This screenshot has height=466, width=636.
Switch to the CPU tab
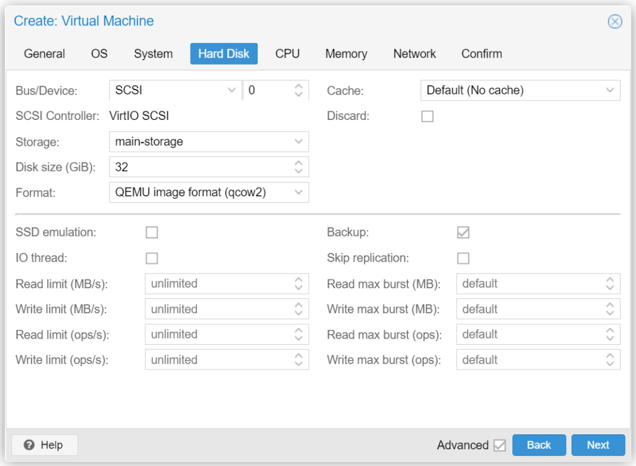(x=287, y=53)
